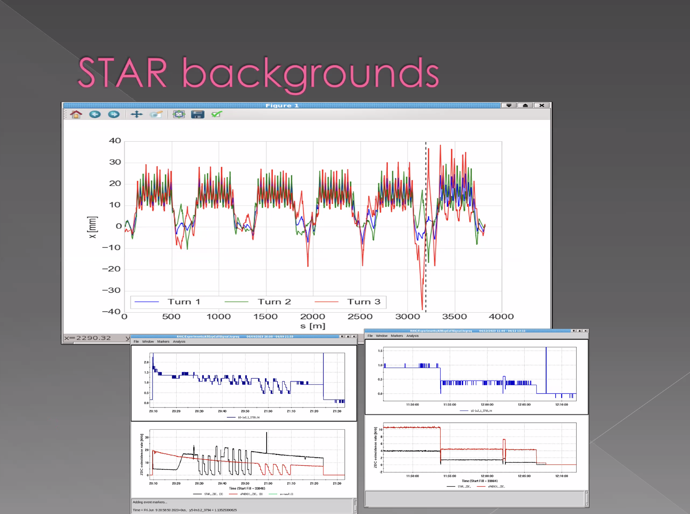690x514 pixels.
Task: Click the 'x [mm]' y-axis label
Action: 92,227
